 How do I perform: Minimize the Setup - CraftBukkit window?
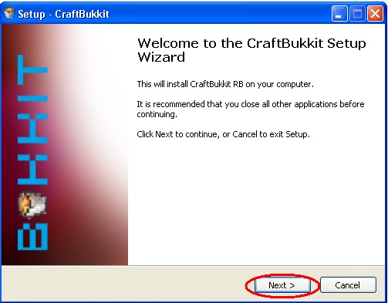(339, 13)
